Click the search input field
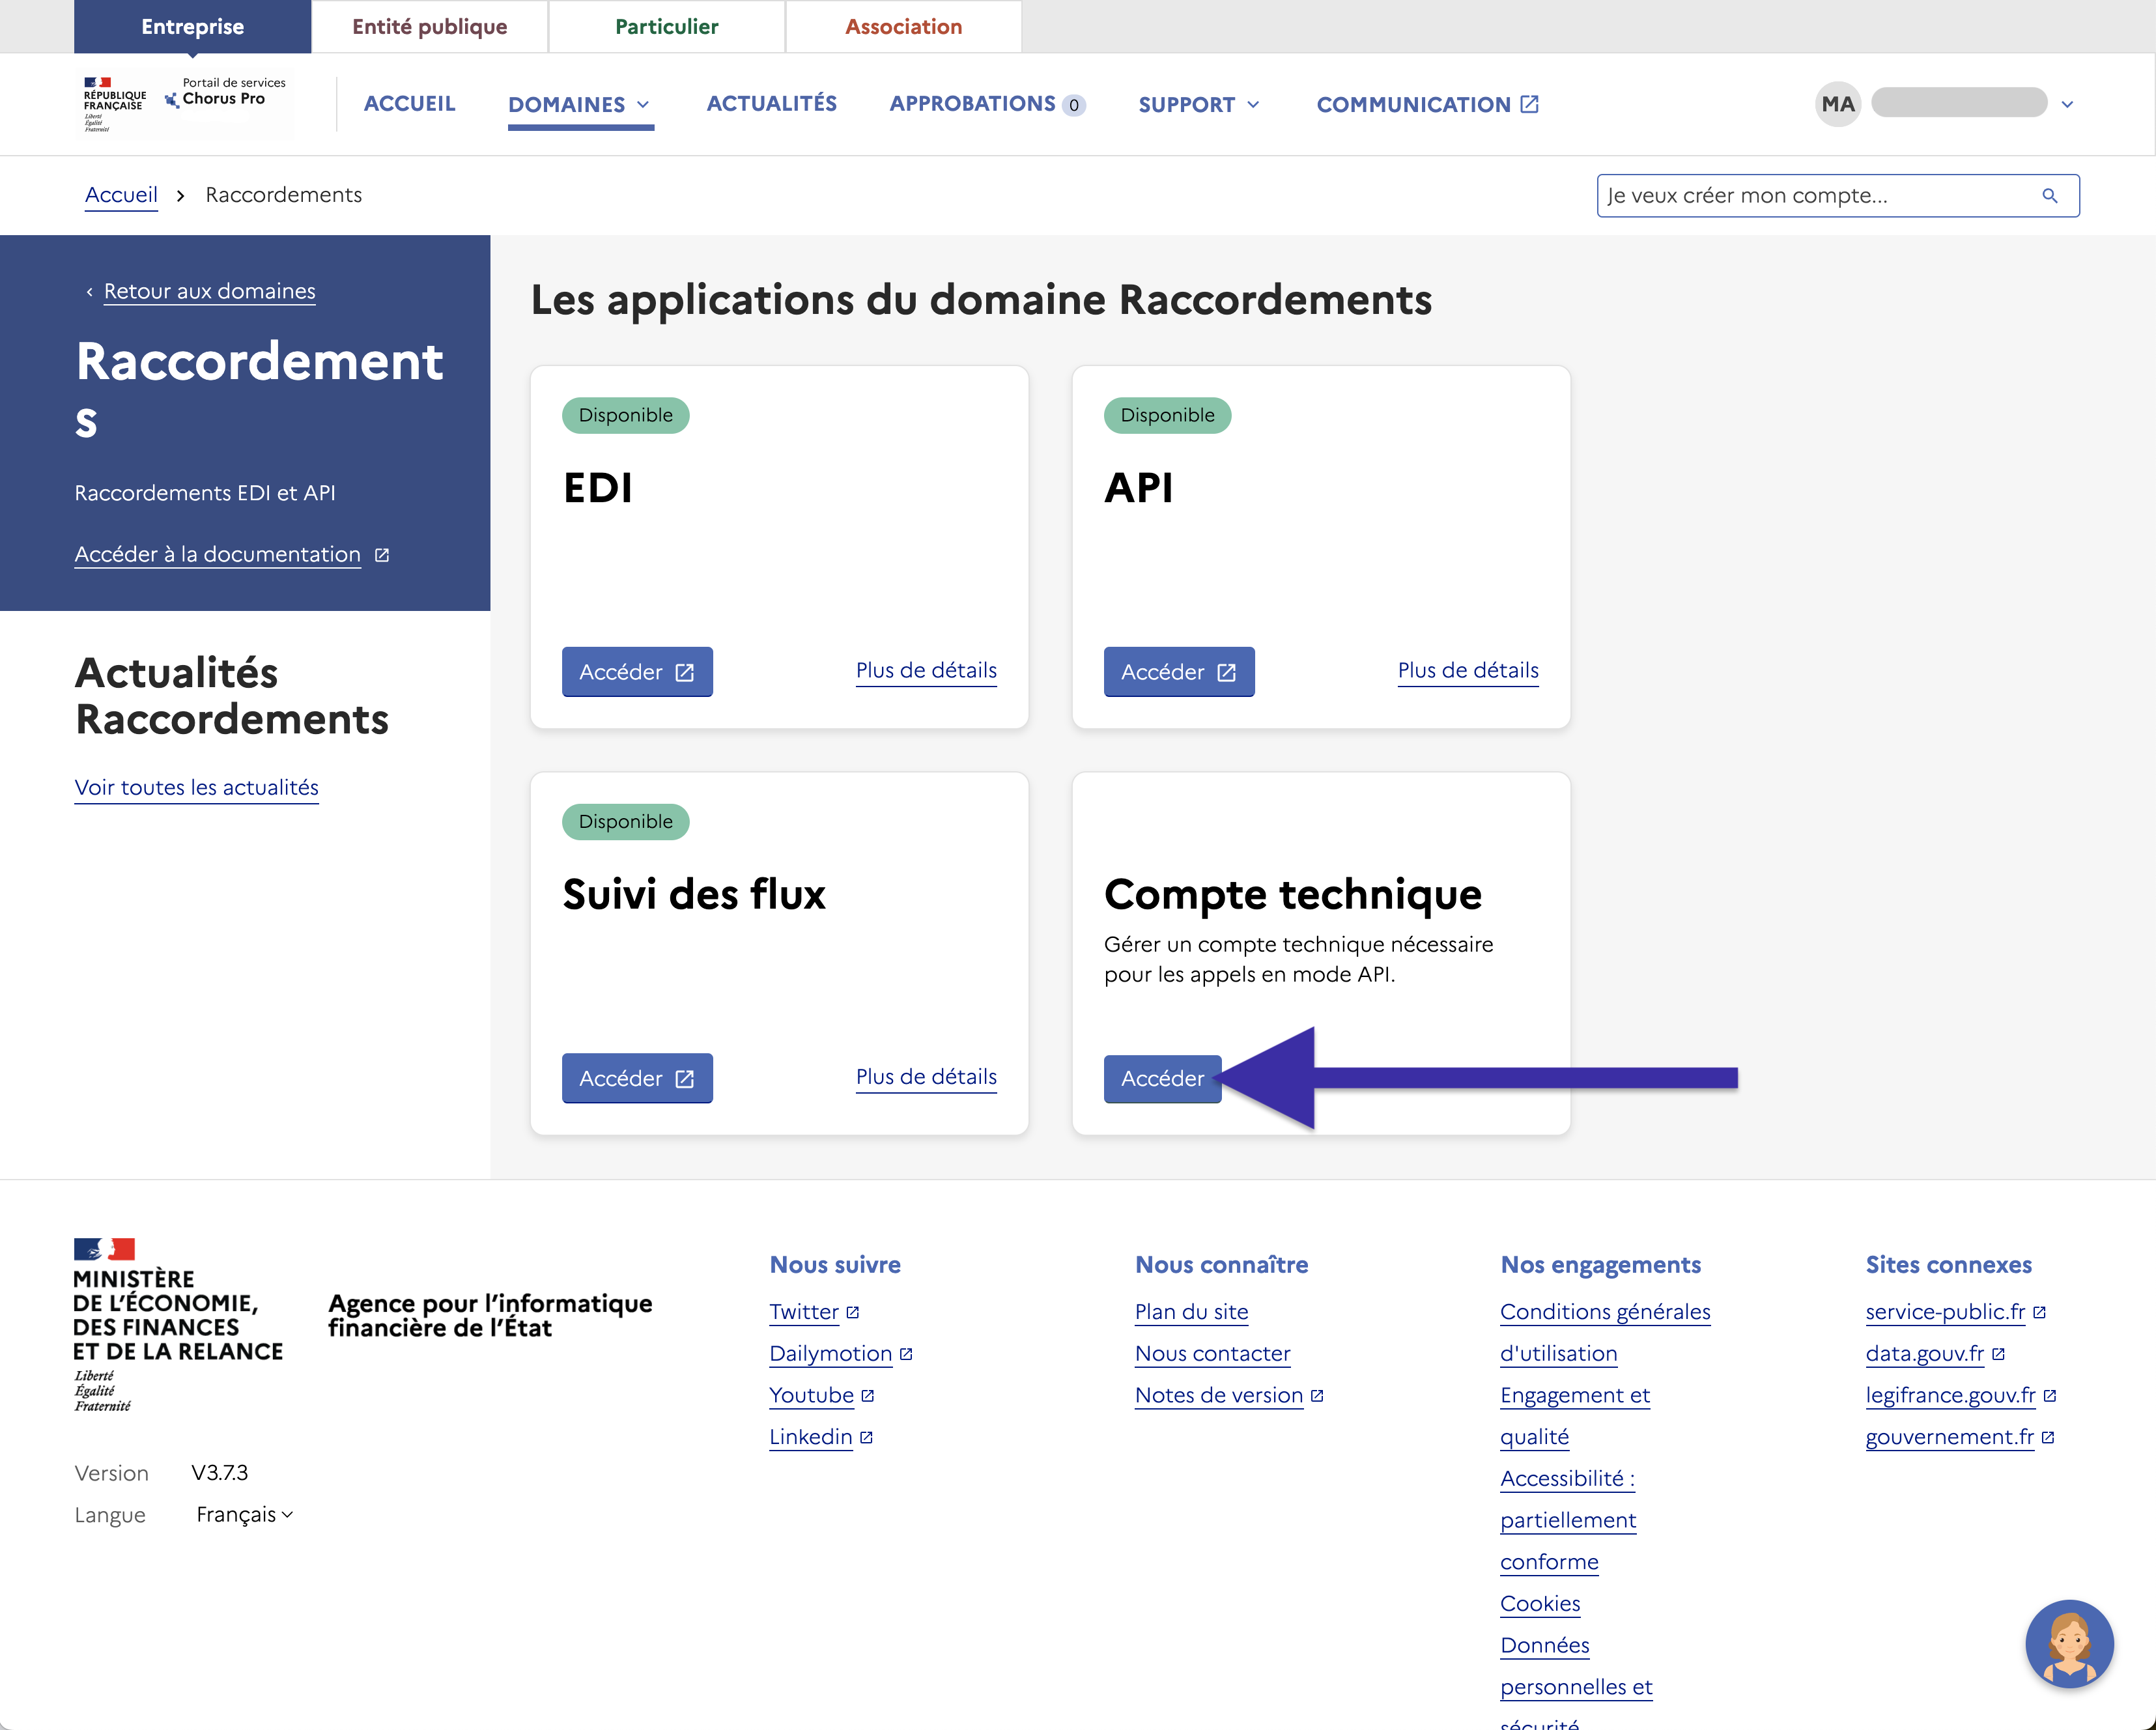Screen dimensions: 2156x1730 [x=1838, y=196]
